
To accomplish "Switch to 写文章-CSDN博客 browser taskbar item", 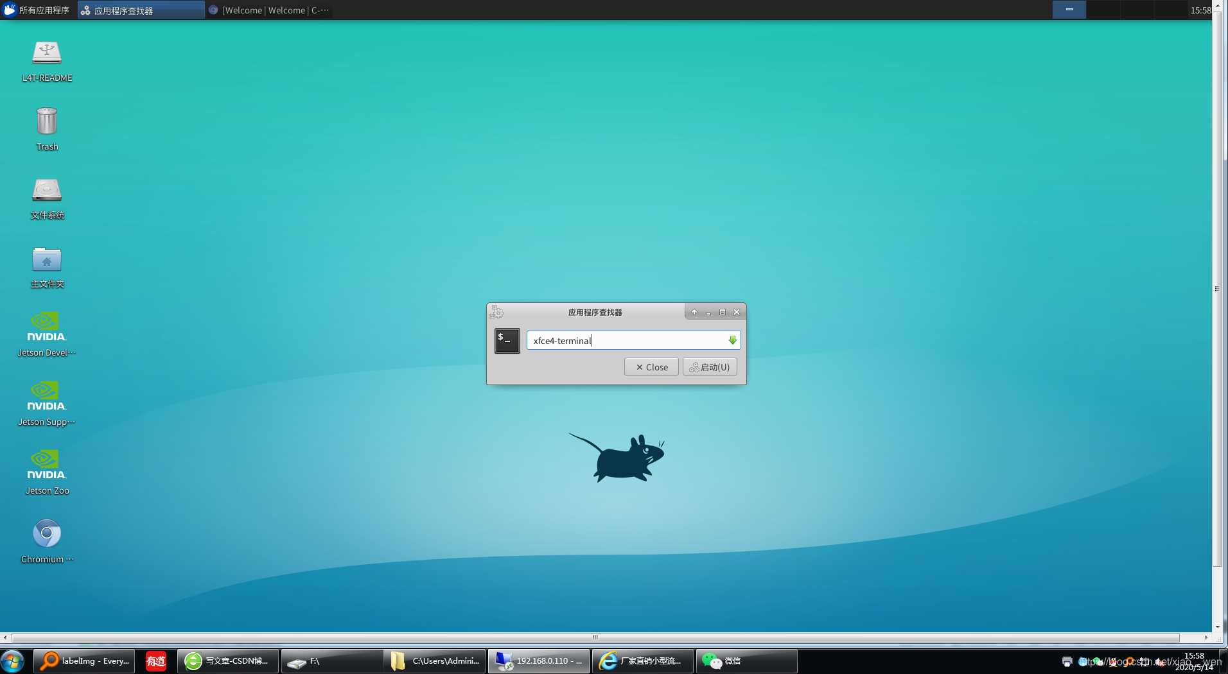I will 228,661.
